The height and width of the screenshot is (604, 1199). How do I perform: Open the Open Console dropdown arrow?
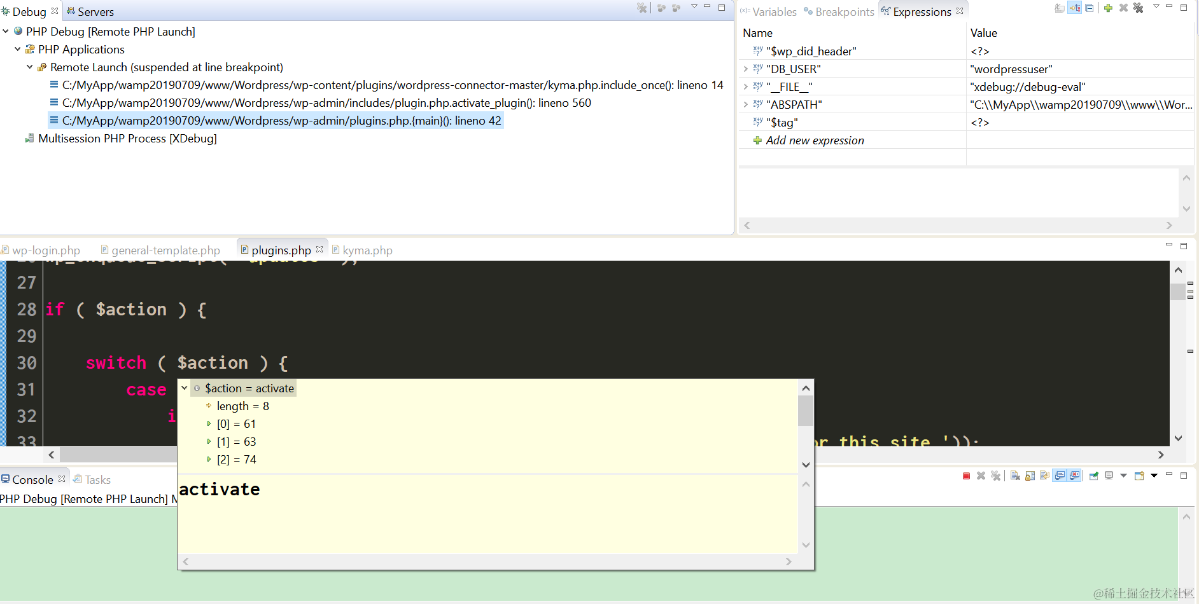coord(1154,476)
